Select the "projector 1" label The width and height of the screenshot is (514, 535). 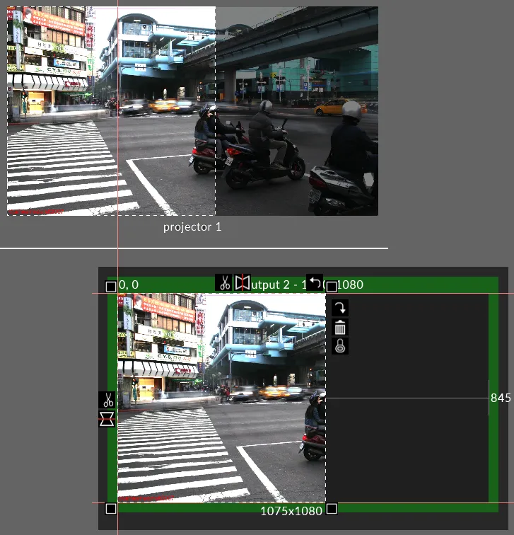pos(192,226)
